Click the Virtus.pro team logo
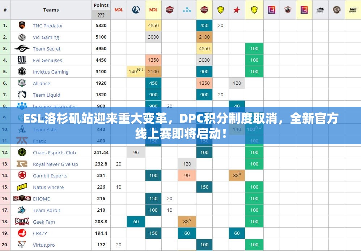Image resolution: width=361 pixels, height=251 pixels. (22, 245)
